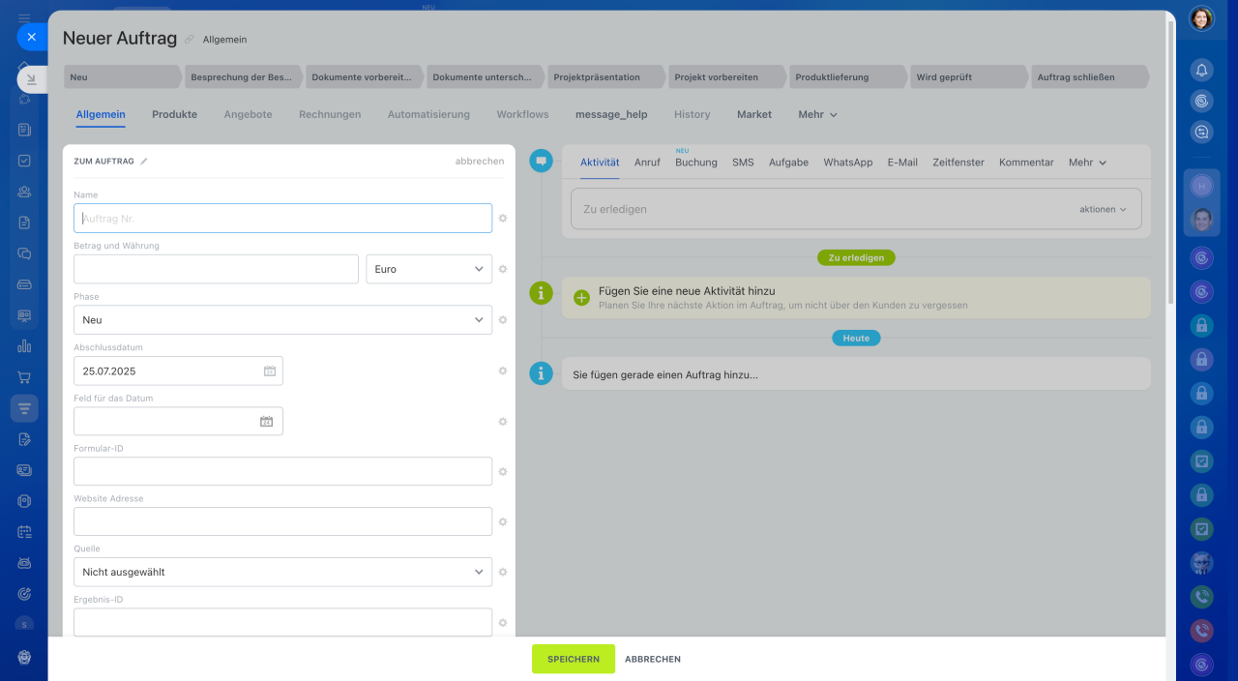Viewport: 1238px width, 681px height.
Task: Click the ABBRECHEN button at the bottom
Action: (653, 659)
